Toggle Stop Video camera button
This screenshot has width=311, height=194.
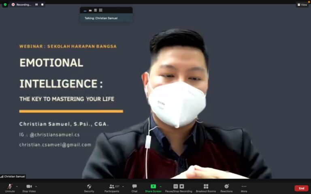[x=29, y=186]
